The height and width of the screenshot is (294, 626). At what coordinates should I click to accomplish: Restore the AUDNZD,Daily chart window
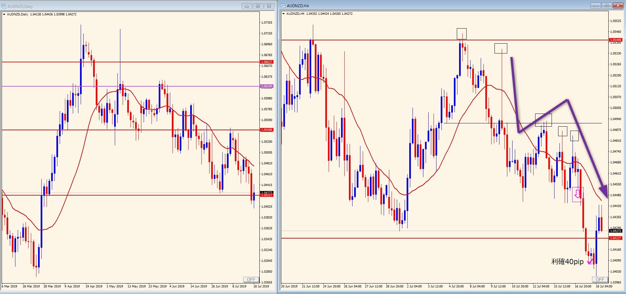click(258, 6)
